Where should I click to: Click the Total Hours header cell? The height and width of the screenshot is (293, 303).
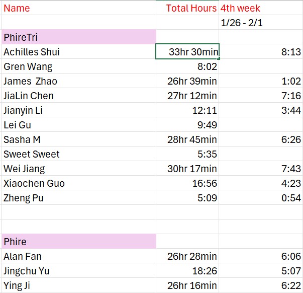pyautogui.click(x=191, y=8)
